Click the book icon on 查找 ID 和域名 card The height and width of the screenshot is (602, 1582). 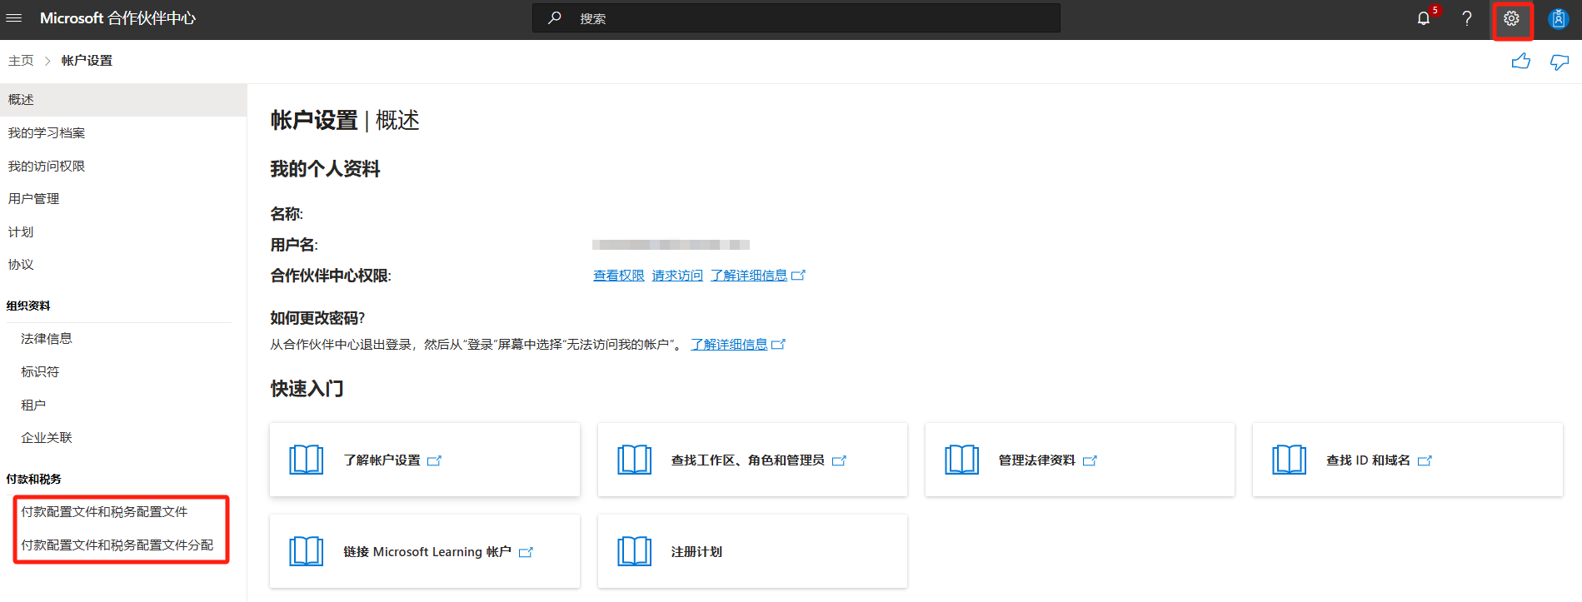[1290, 460]
